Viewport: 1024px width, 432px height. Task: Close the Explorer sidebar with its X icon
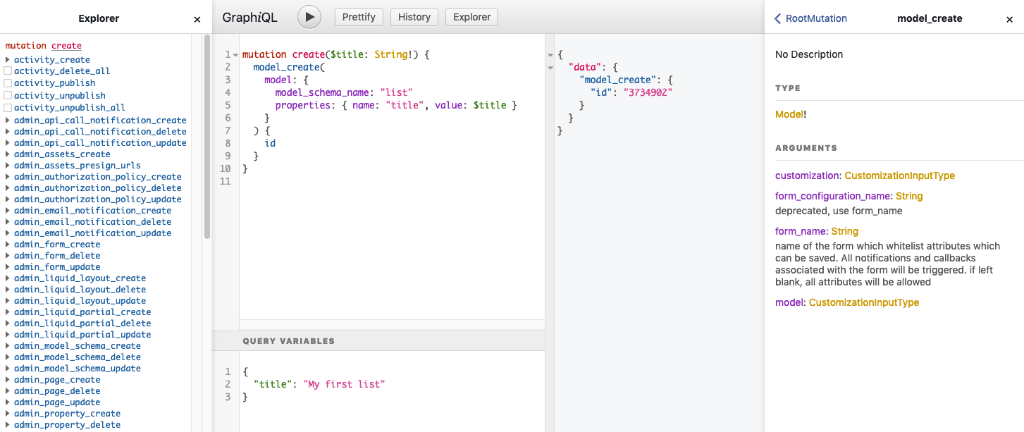(x=197, y=19)
